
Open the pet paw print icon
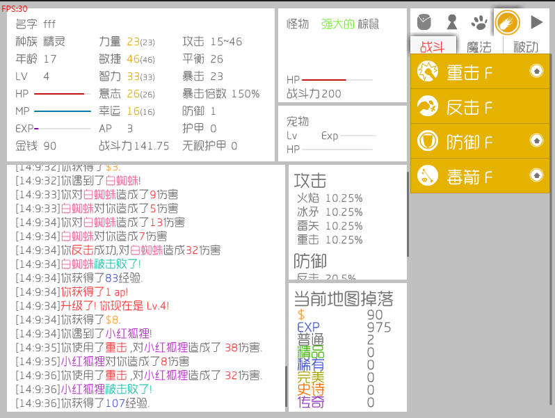point(479,22)
